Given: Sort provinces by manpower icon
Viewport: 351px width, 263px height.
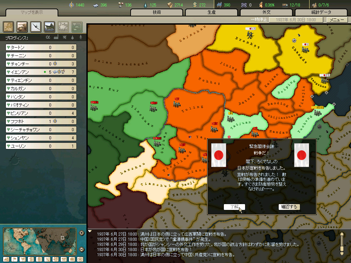Looking at the screenshot, I should tap(81, 37).
